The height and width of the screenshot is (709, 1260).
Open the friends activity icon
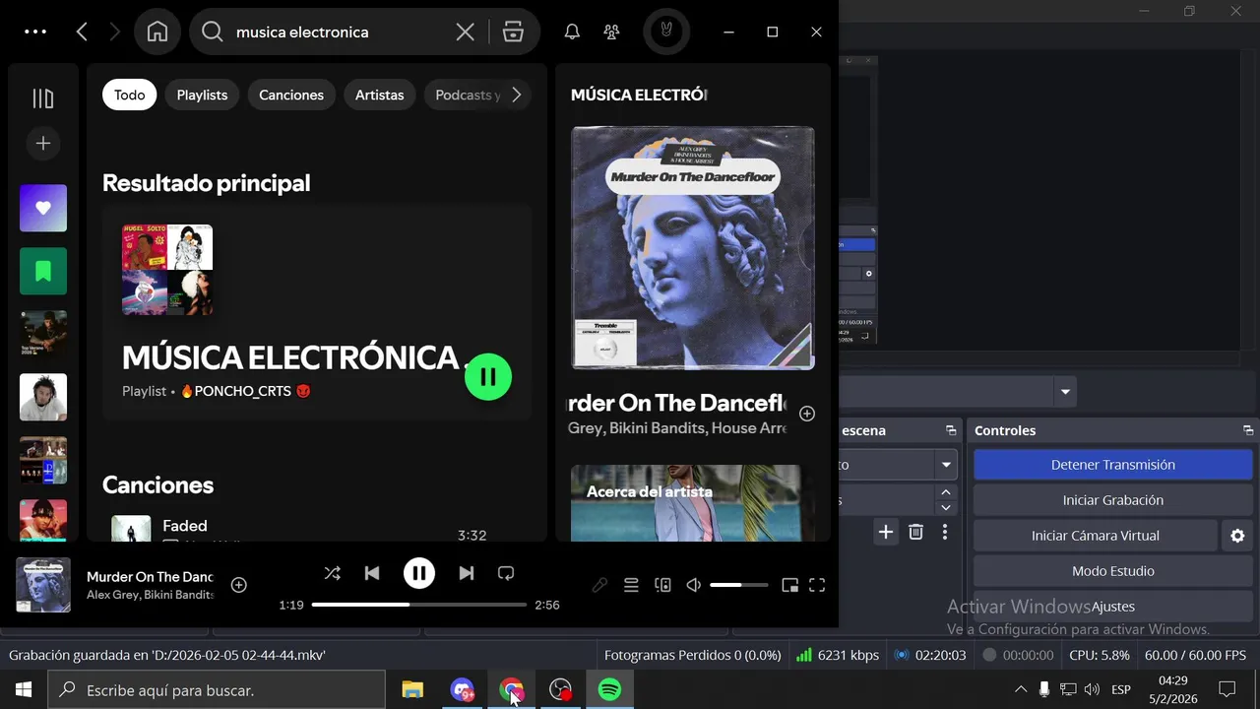(x=611, y=32)
